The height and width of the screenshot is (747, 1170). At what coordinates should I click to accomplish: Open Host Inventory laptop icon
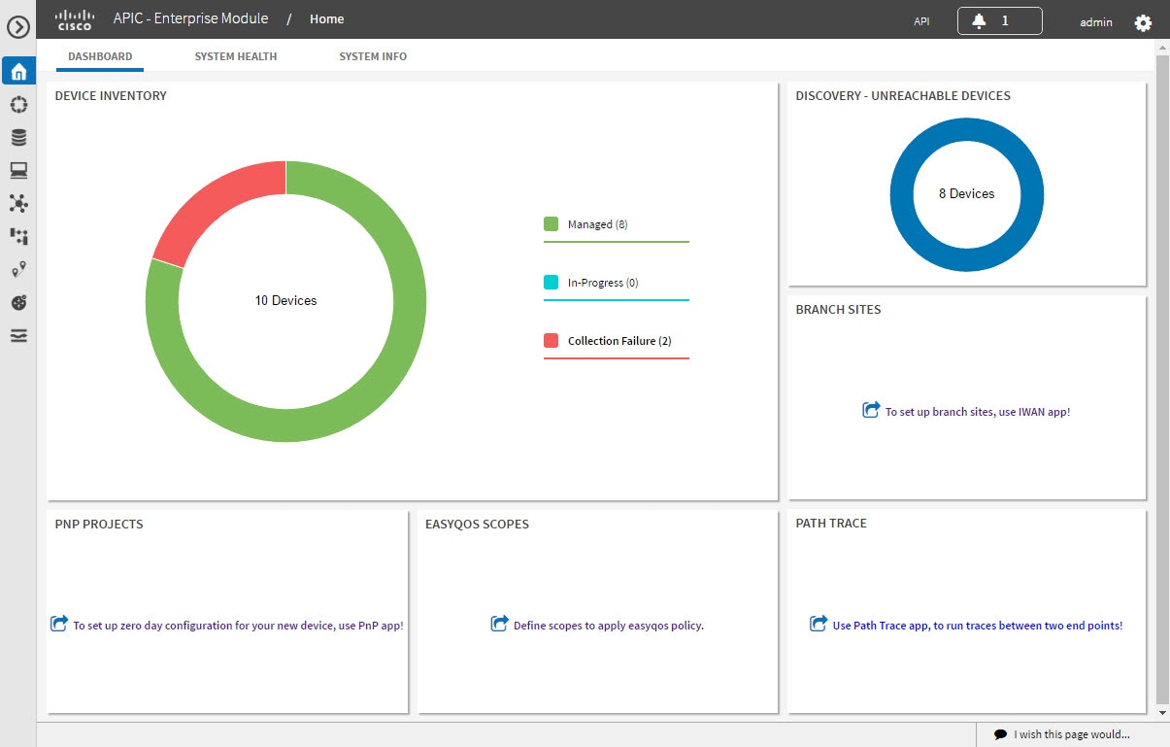(18, 171)
